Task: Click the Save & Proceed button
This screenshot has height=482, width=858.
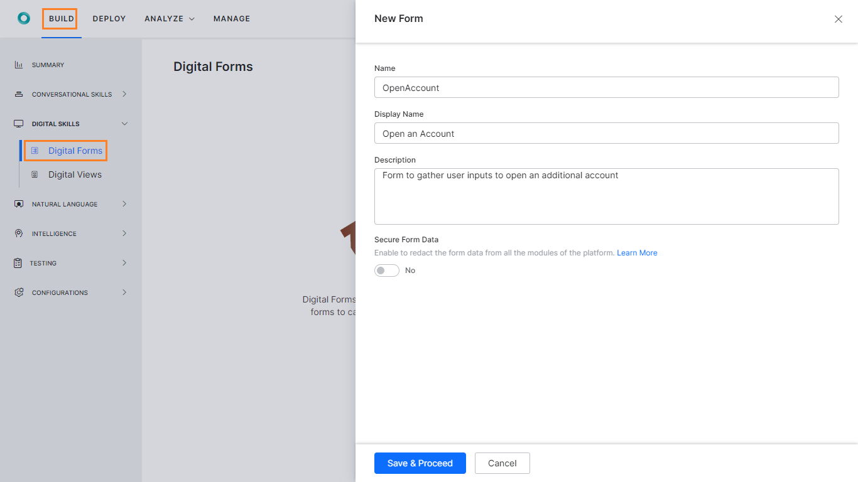Action: (420, 463)
